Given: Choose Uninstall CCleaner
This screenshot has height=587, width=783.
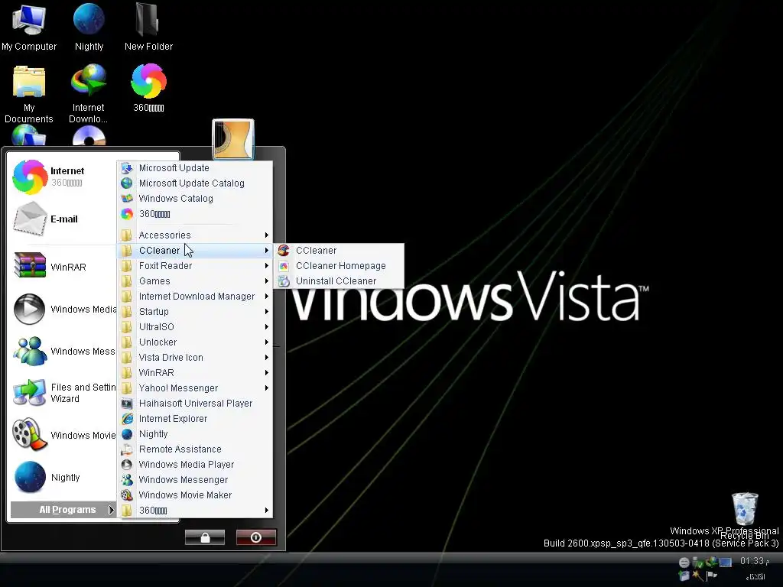Looking at the screenshot, I should point(340,281).
